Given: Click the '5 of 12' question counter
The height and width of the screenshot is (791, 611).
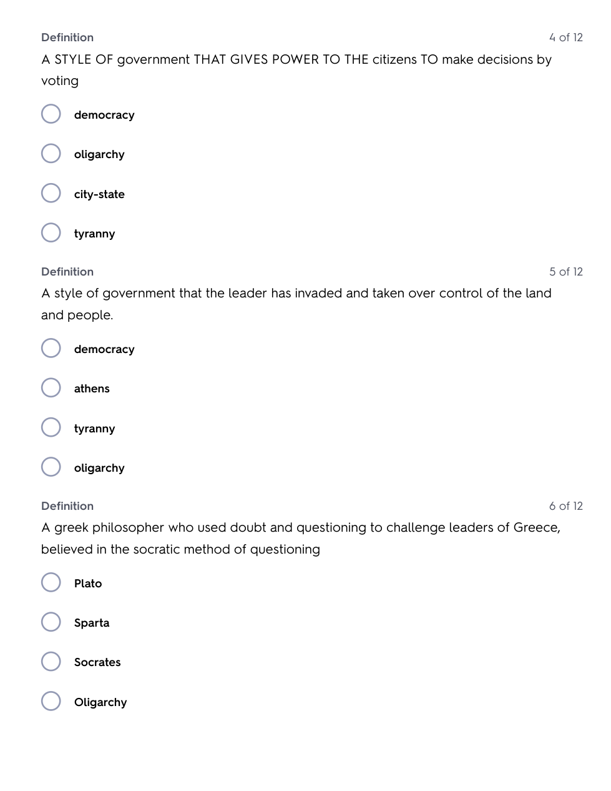Looking at the screenshot, I should point(565,272).
